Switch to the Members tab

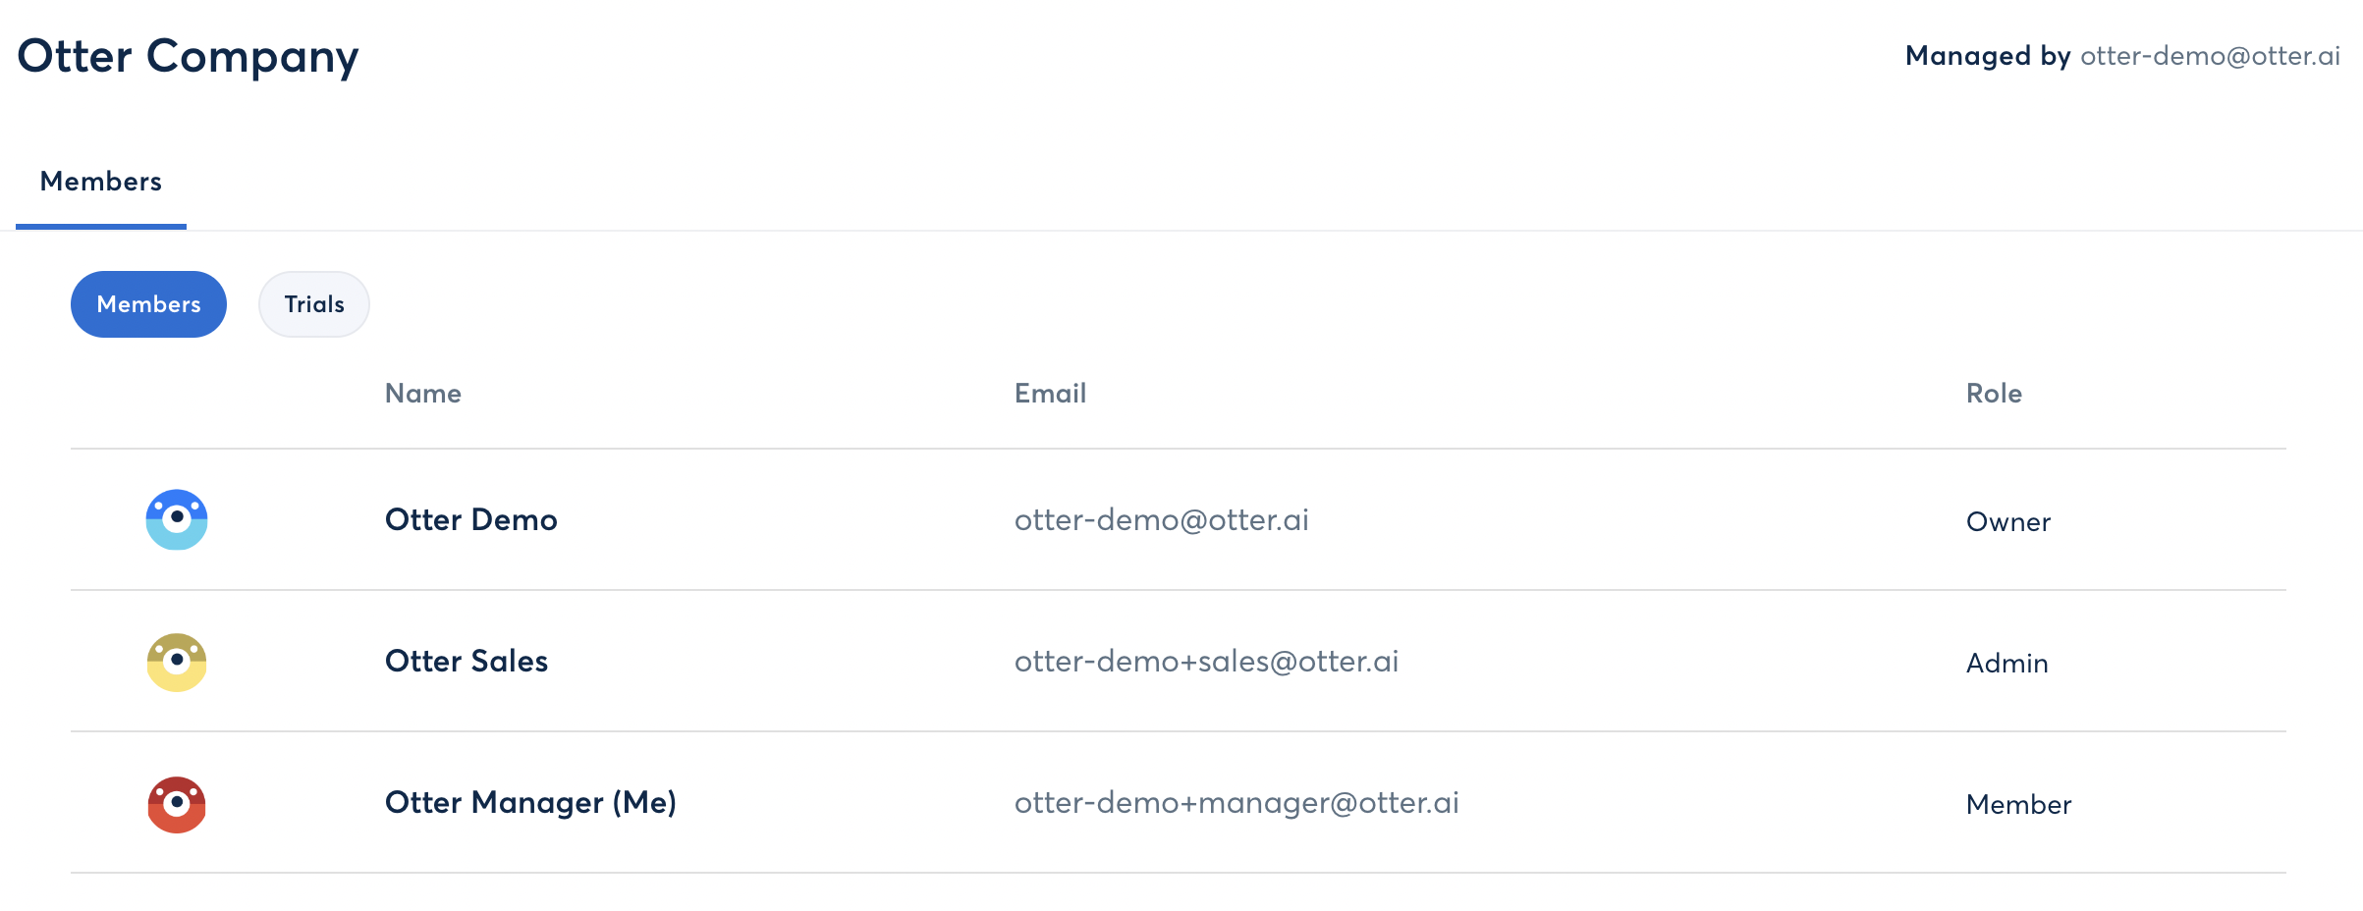[101, 182]
